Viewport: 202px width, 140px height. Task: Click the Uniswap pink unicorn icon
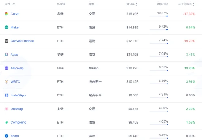7,109
